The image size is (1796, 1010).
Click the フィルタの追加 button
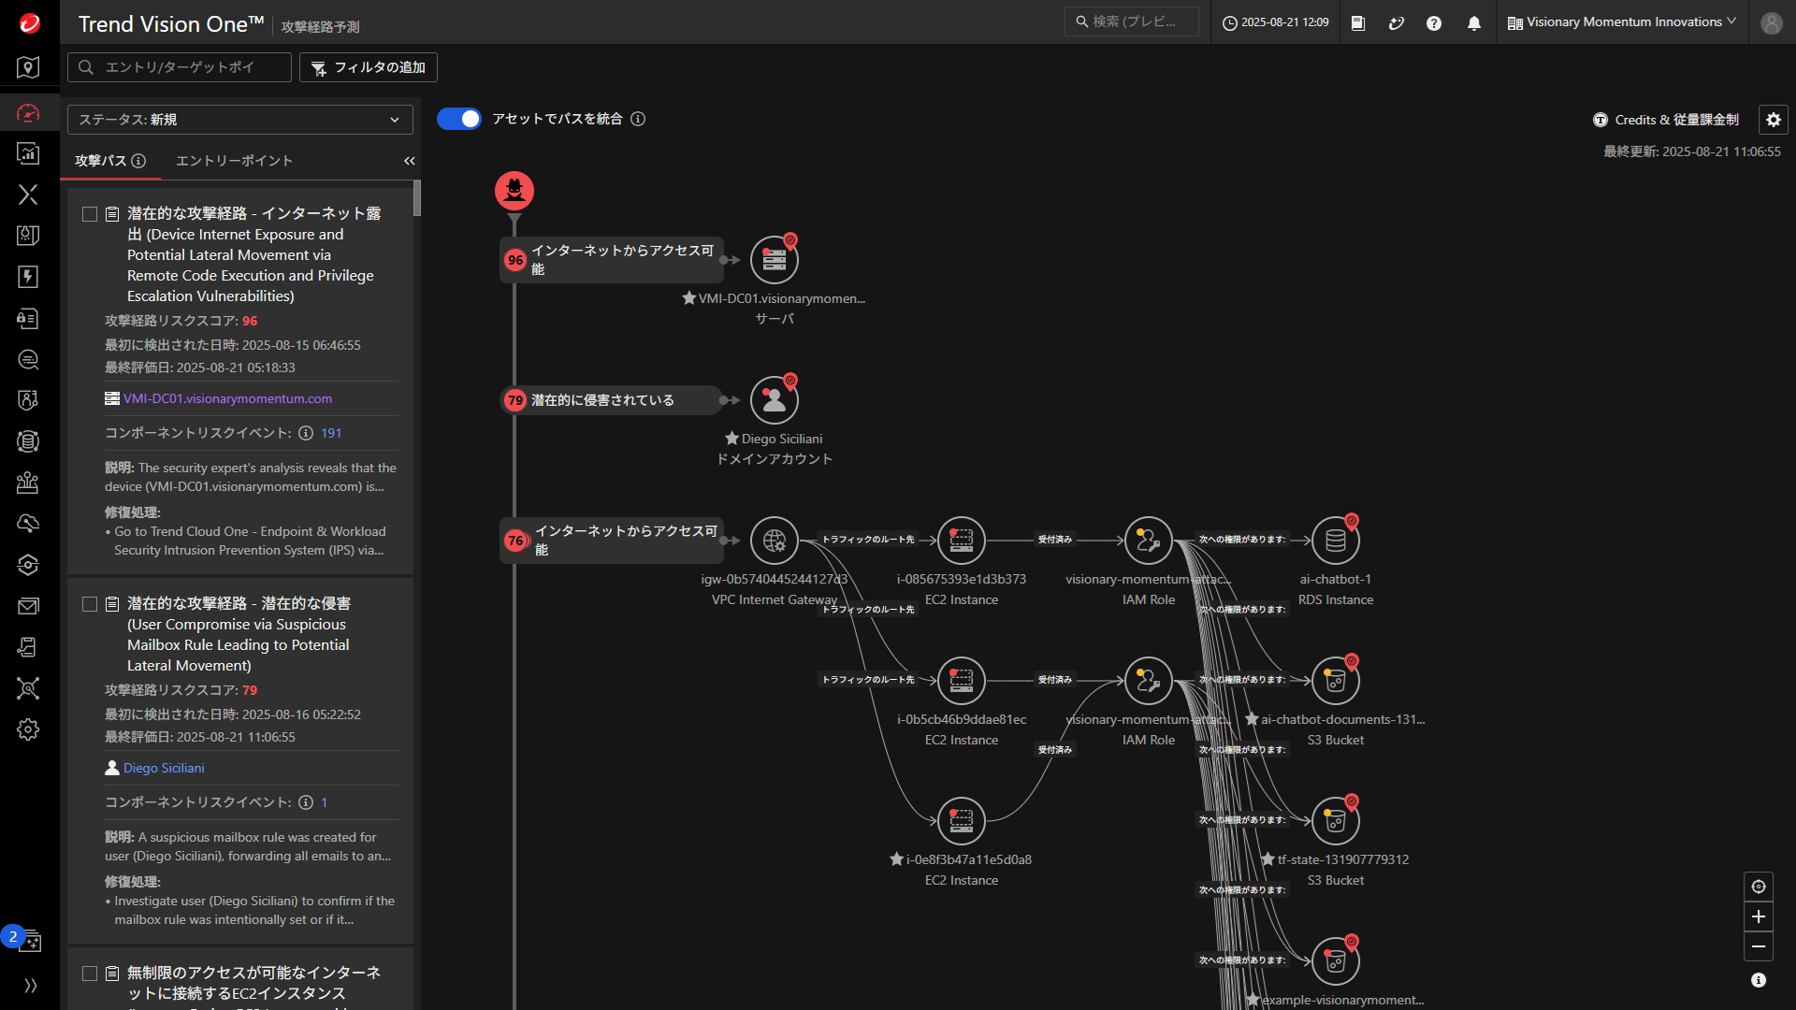point(369,67)
